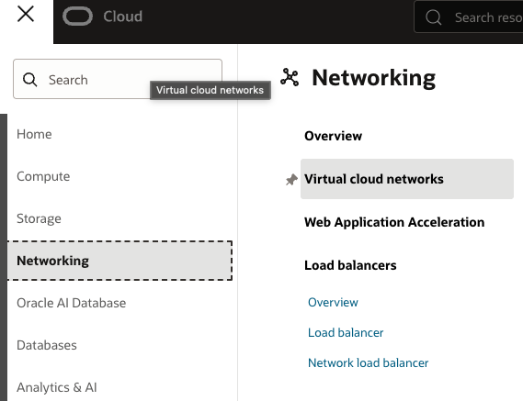Open Home in the navigation menu
The image size is (523, 401).
(34, 134)
